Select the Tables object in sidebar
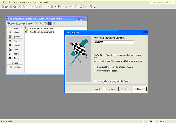The height and width of the screenshot is (125, 177). (x=15, y=32)
